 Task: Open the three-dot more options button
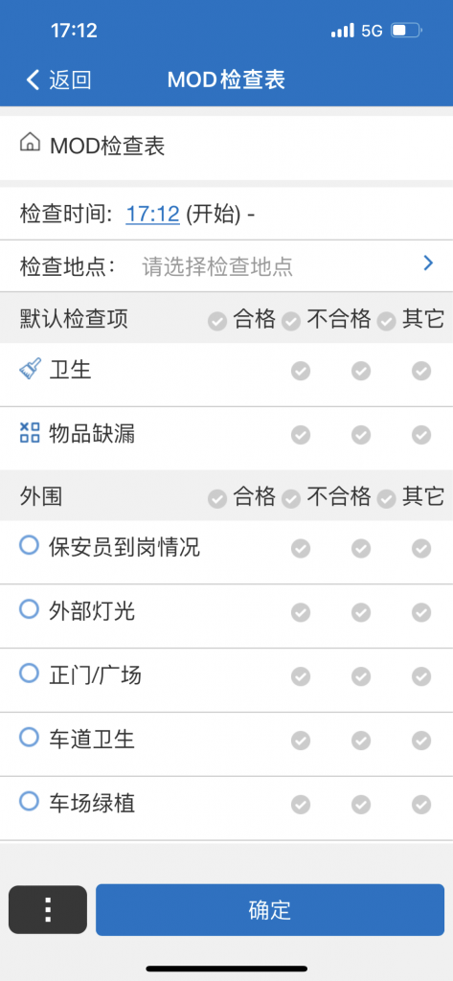tap(48, 910)
